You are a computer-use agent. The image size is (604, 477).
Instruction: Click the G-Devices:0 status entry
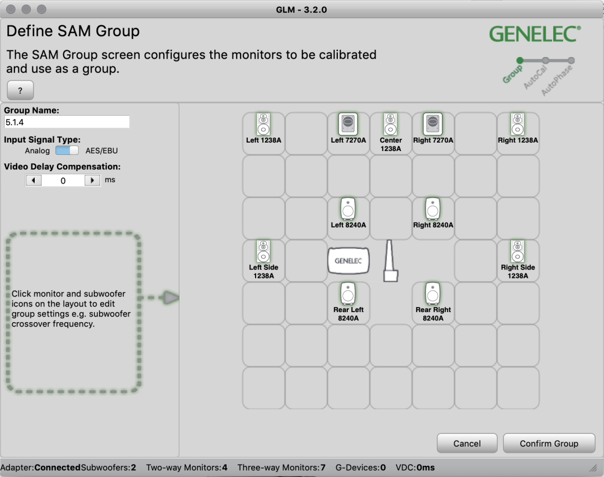point(361,467)
